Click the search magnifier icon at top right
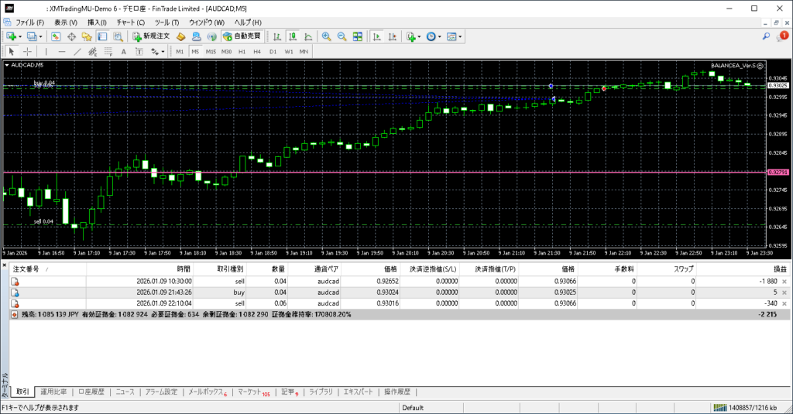This screenshot has width=793, height=414. click(767, 36)
